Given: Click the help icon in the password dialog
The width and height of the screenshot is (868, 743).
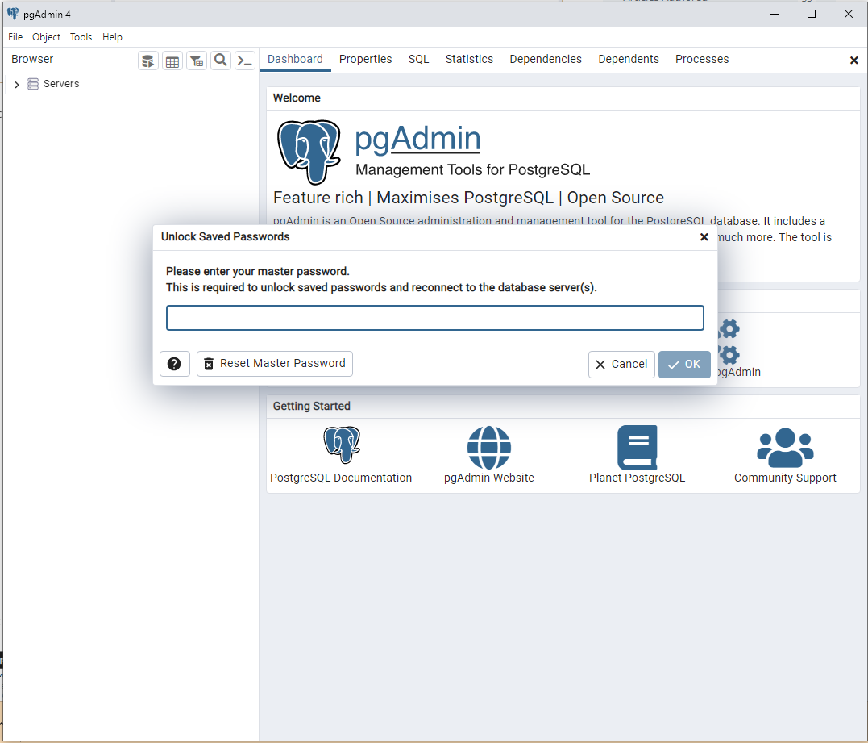Looking at the screenshot, I should click(x=174, y=364).
